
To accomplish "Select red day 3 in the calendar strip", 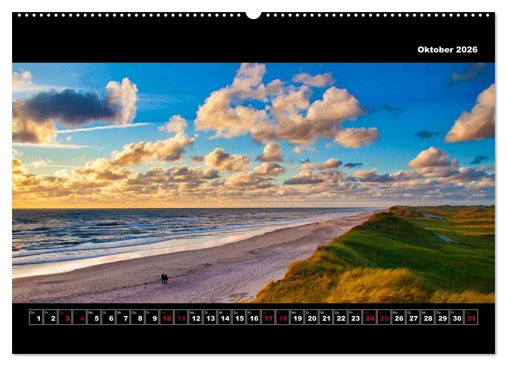I will coord(65,317).
